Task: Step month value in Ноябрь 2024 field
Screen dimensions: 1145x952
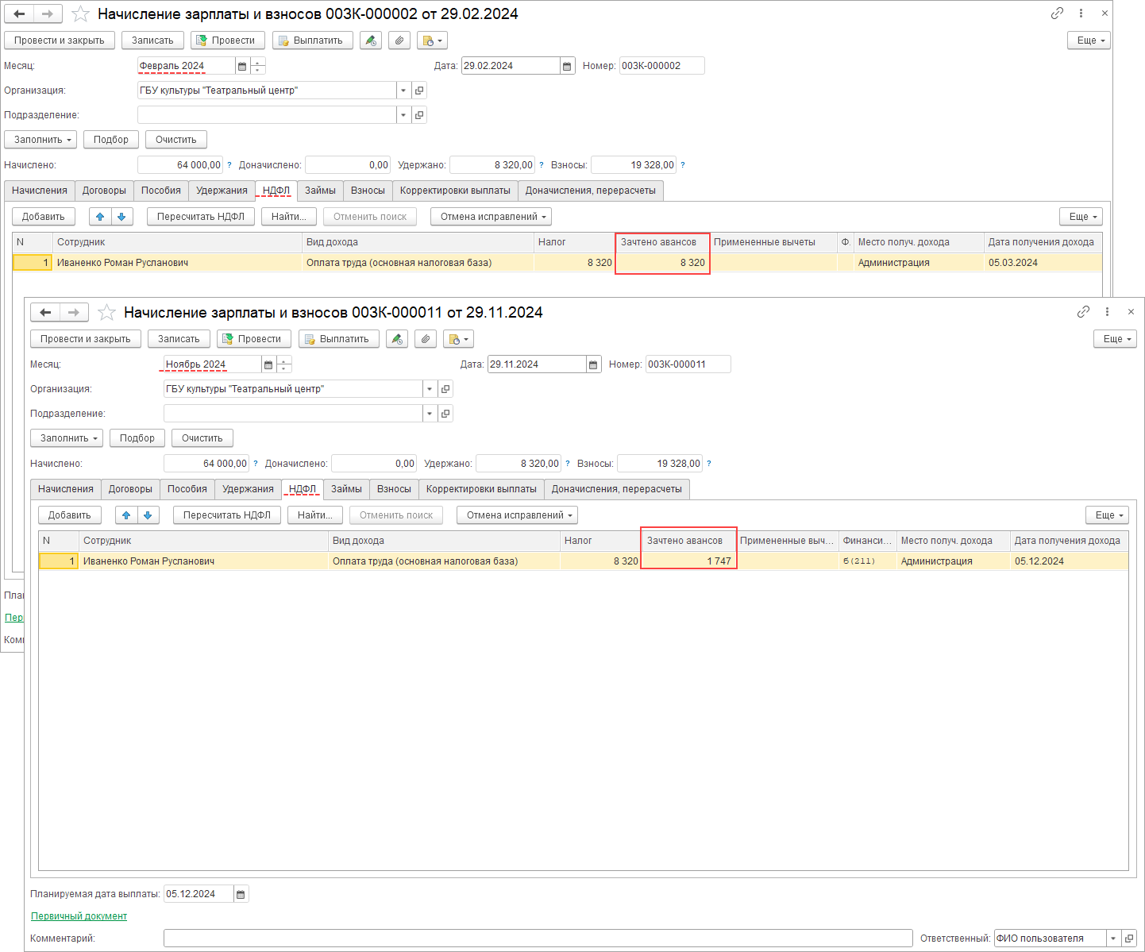Action: 283,364
